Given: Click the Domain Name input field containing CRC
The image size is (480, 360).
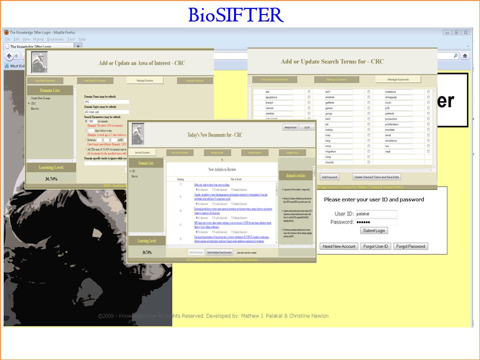Looking at the screenshot, I should (106, 101).
